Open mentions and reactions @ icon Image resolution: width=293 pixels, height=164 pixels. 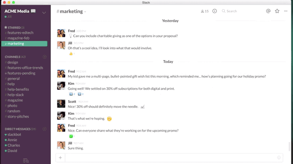click(268, 11)
